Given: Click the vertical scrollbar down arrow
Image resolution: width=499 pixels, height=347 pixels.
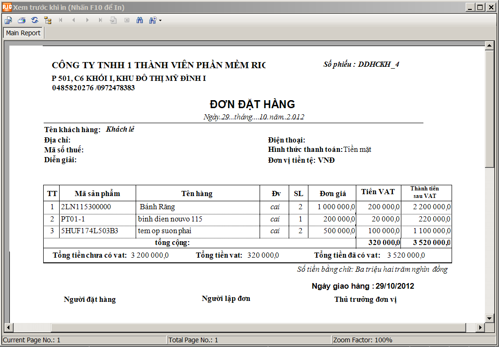Looking at the screenshot, I should click(x=490, y=318).
